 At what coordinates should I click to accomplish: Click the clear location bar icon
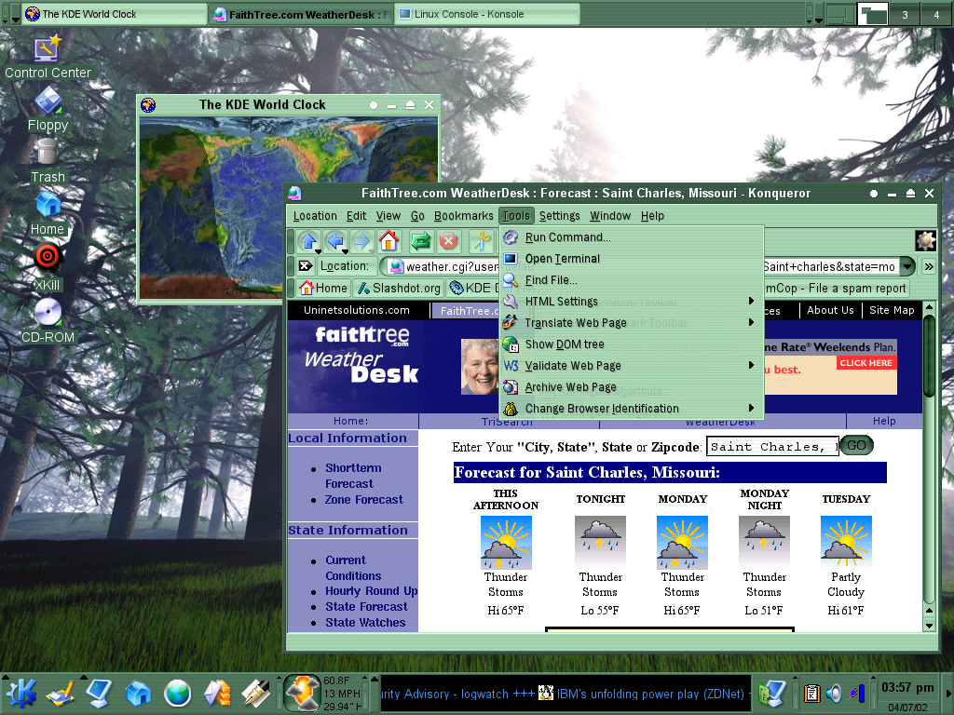pyautogui.click(x=306, y=265)
